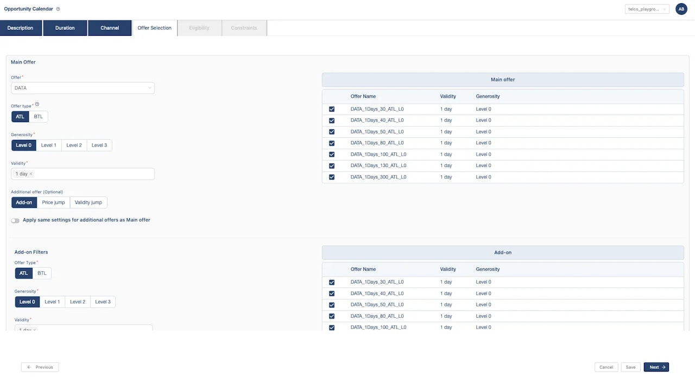Viewport: 695px width, 377px height.
Task: Open the Offer DATA dropdown
Action: [83, 88]
